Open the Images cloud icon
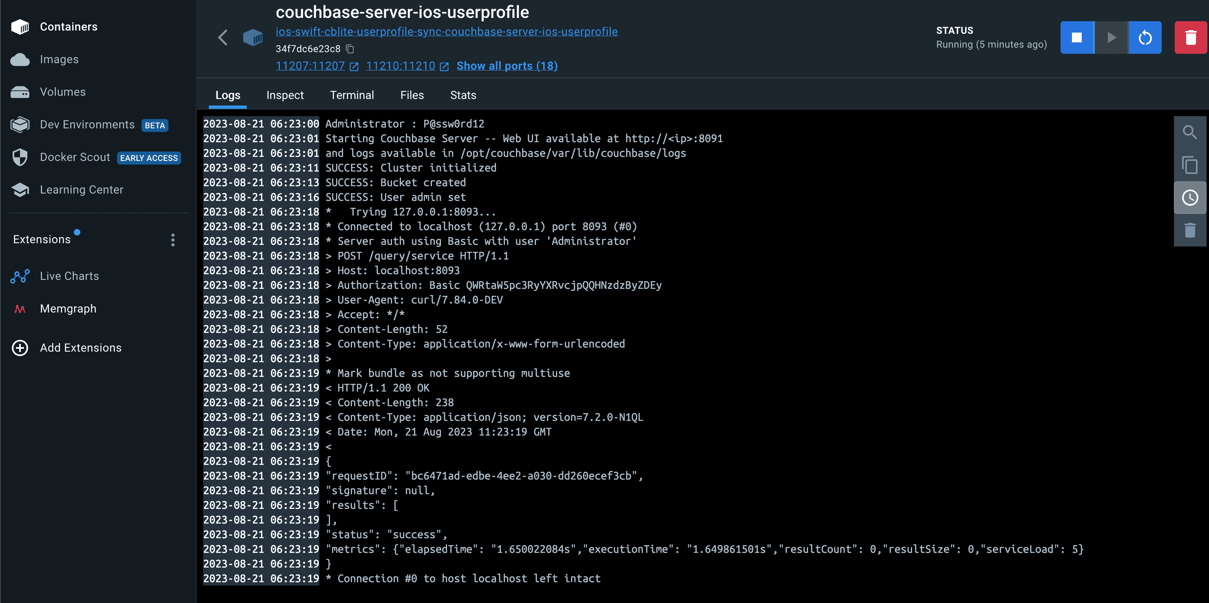1209x603 pixels. coord(20,59)
